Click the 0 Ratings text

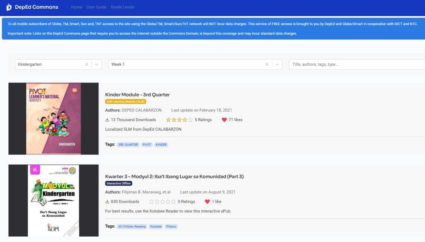186,202
